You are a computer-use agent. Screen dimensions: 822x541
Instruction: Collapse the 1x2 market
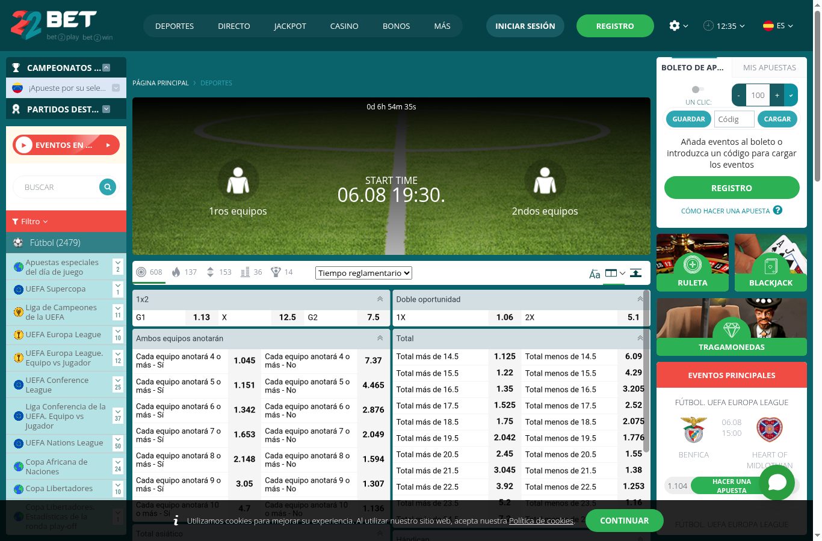point(380,299)
